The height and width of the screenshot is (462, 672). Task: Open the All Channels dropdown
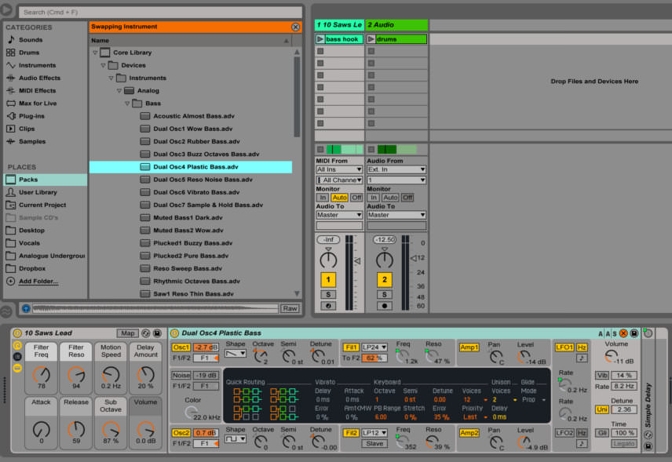pos(339,180)
